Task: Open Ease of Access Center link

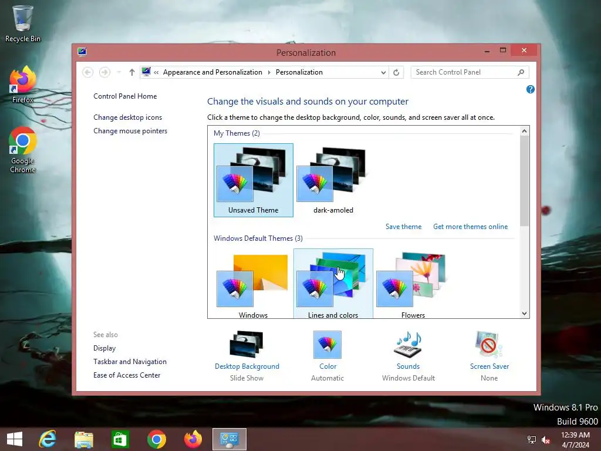Action: [127, 375]
